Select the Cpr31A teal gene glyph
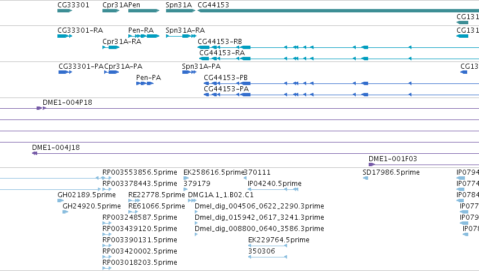Screen dimensions: 479x271 coord(111,11)
